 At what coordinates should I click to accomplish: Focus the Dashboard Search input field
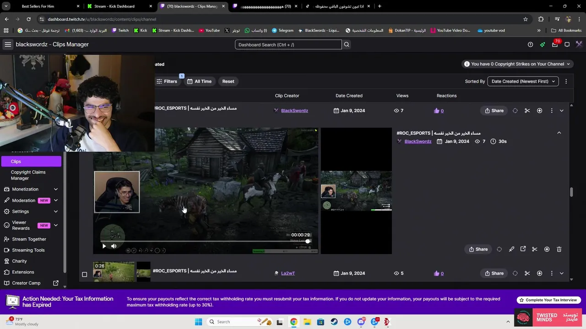point(288,44)
